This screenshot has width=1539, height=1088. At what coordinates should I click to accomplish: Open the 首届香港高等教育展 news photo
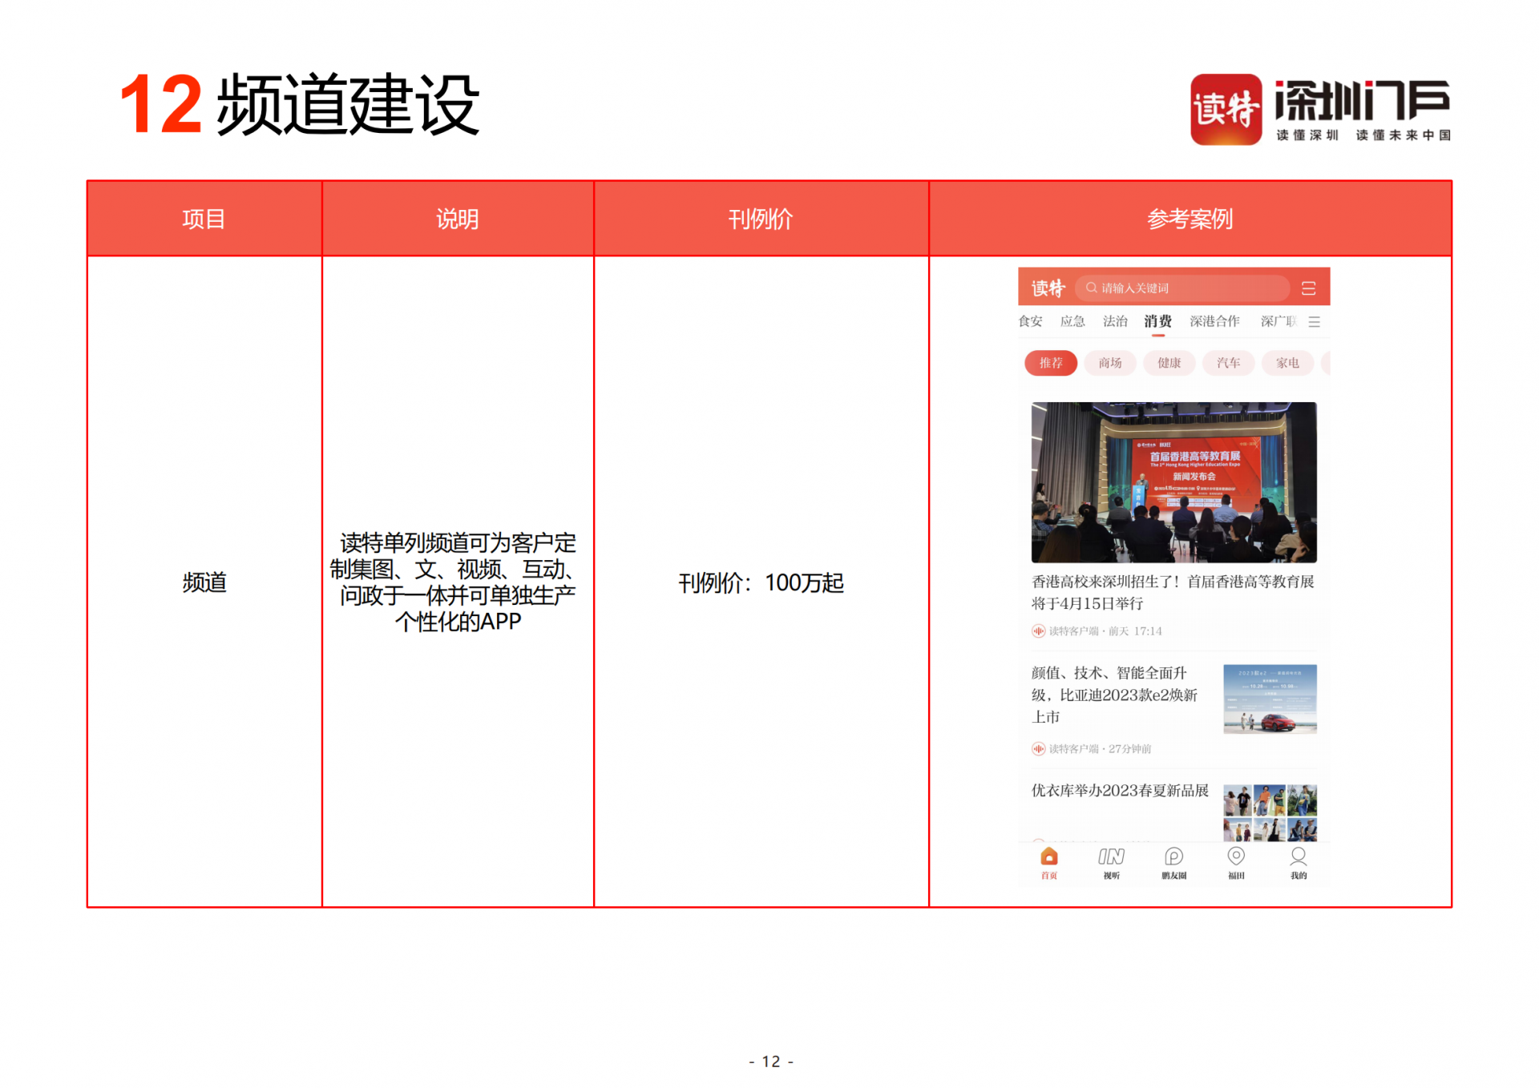click(x=1173, y=482)
